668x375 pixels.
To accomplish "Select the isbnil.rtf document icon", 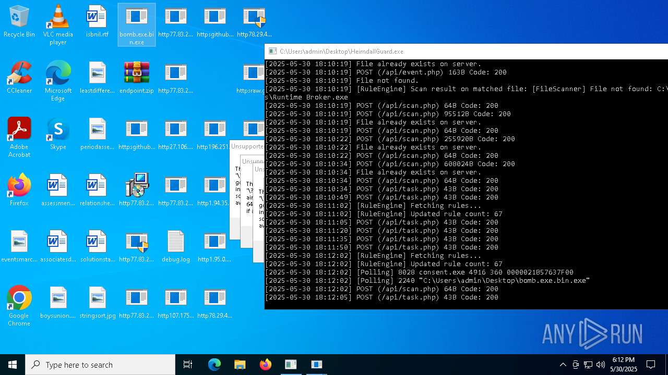I will [x=97, y=22].
